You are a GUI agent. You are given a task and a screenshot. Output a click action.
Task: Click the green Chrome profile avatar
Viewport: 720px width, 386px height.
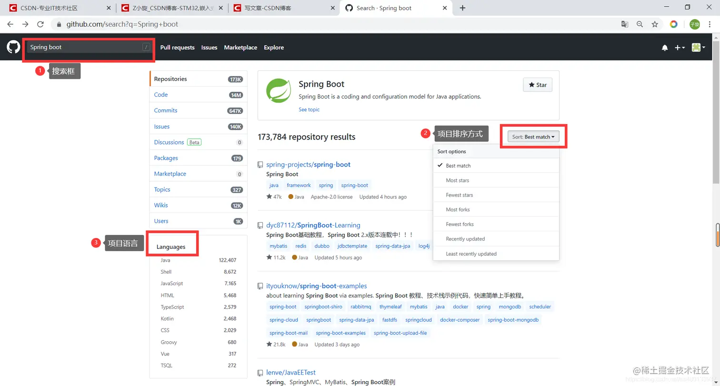(x=695, y=24)
